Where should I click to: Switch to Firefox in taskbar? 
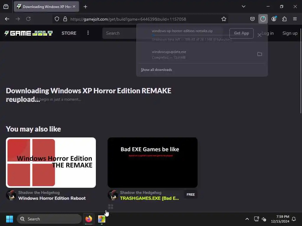click(88, 219)
